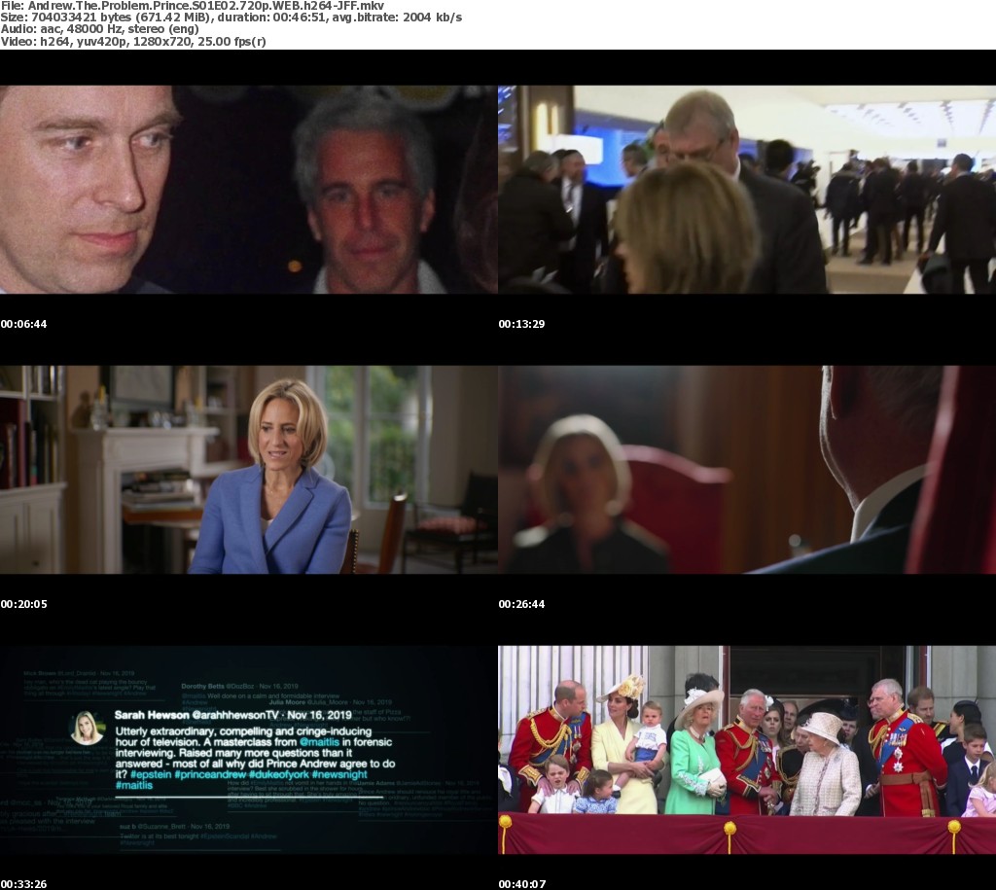Open the thumbnail captured at 00:06:44
The width and height of the screenshot is (996, 890).
[x=248, y=190]
